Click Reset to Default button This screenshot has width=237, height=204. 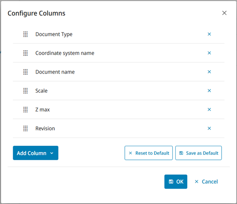(x=149, y=153)
